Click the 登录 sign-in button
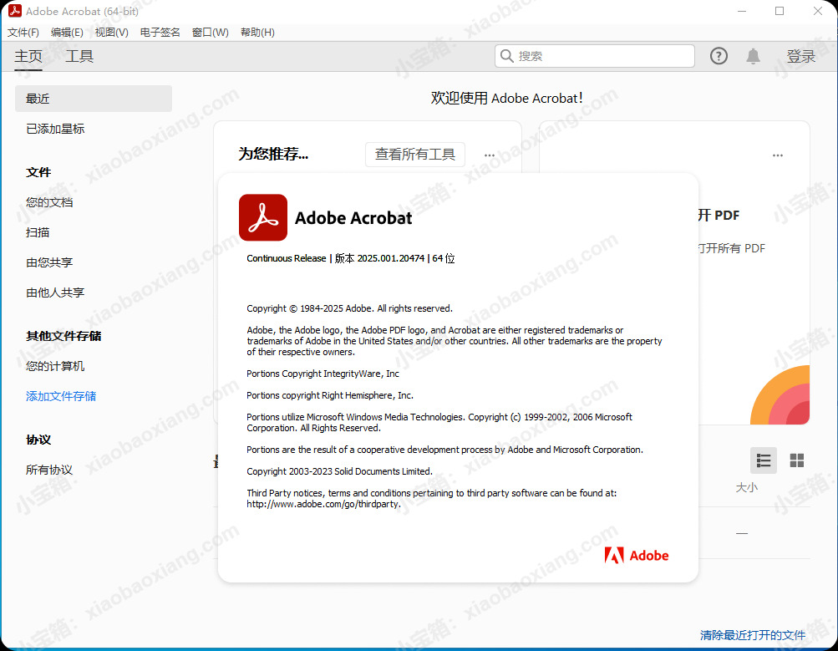 [800, 56]
